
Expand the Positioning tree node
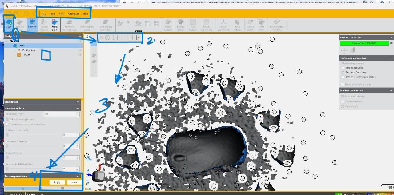[14, 50]
